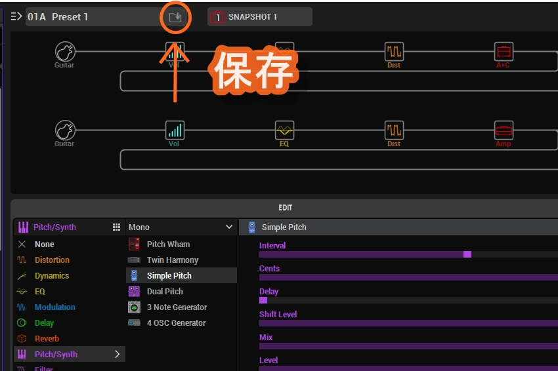Click the save preset icon

click(175, 17)
